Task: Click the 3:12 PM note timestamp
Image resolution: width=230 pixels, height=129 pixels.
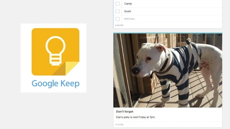Action: tap(119, 125)
